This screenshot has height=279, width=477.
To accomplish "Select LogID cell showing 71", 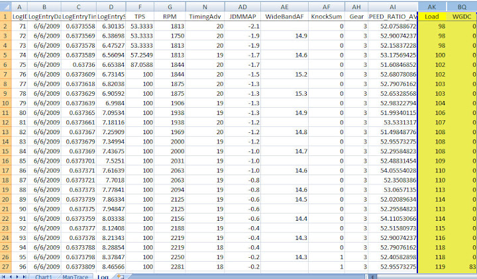I will click(x=19, y=26).
